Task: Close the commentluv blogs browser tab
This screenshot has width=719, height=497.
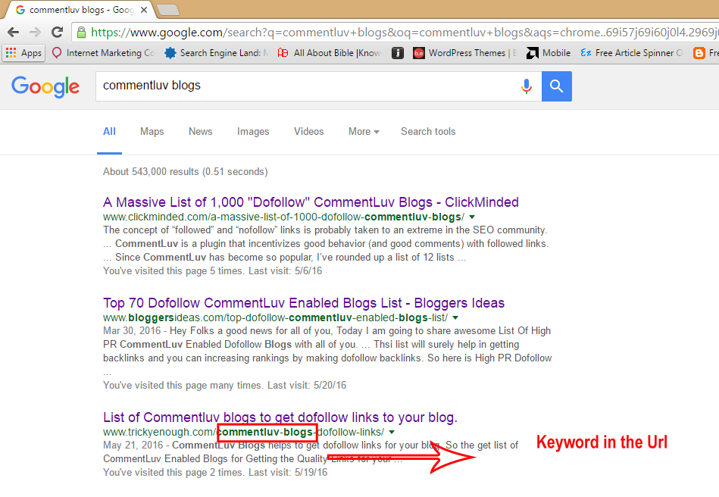Action: [x=143, y=10]
